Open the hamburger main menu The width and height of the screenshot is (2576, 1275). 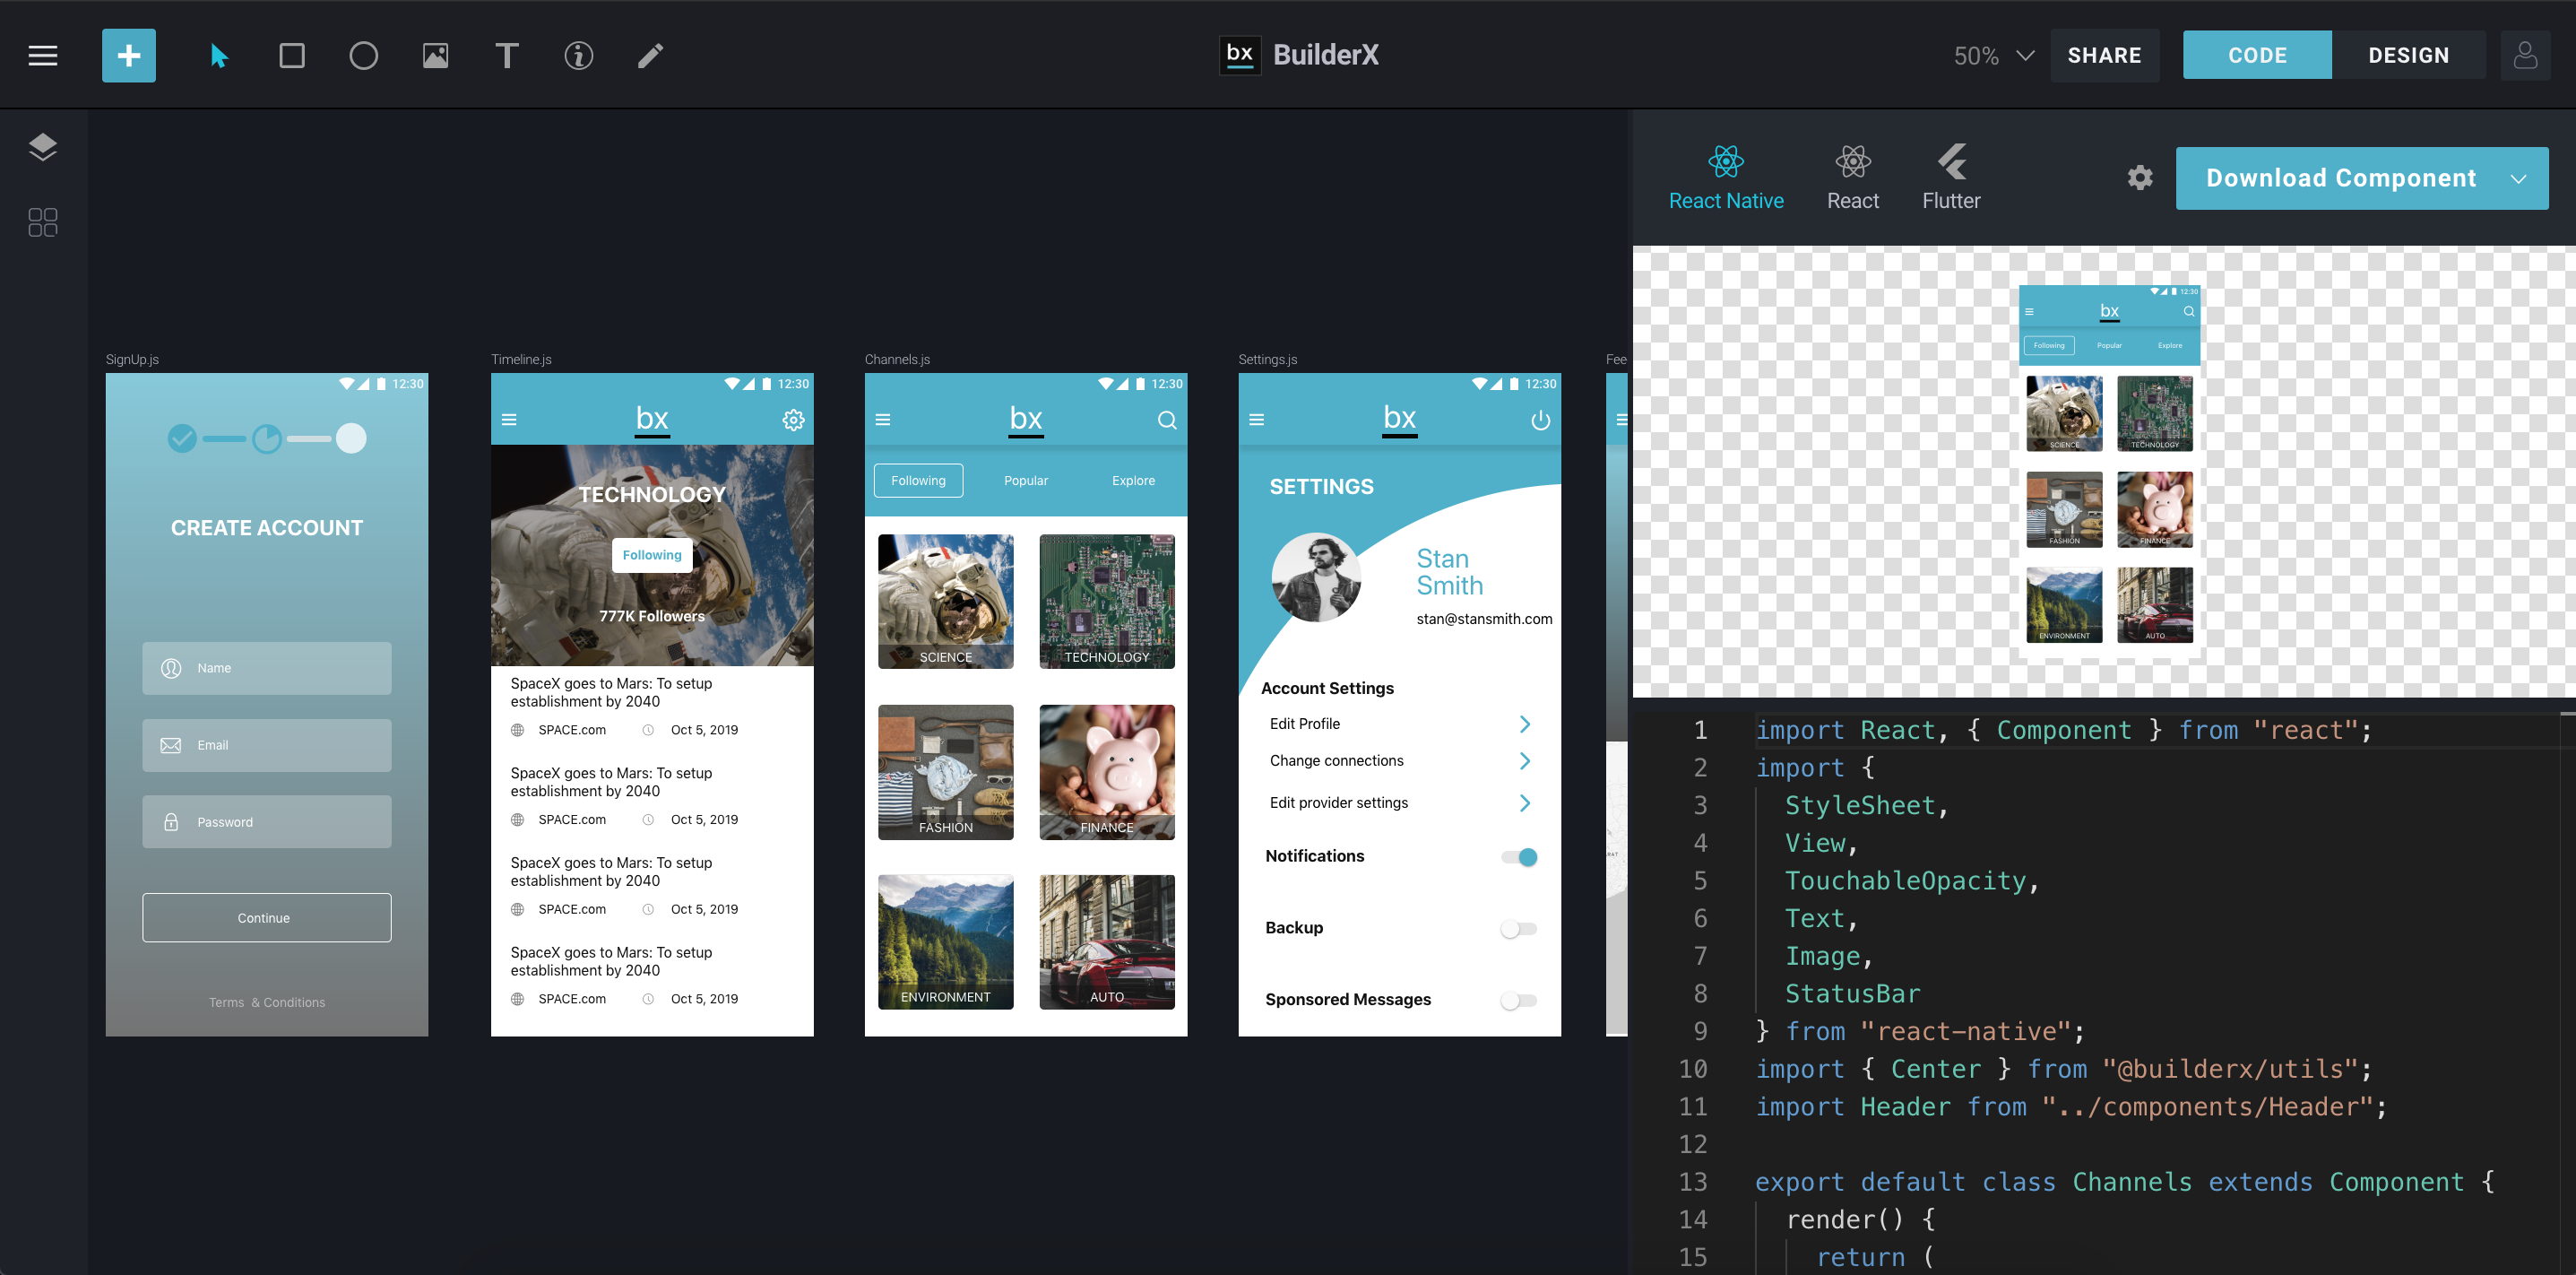42,55
